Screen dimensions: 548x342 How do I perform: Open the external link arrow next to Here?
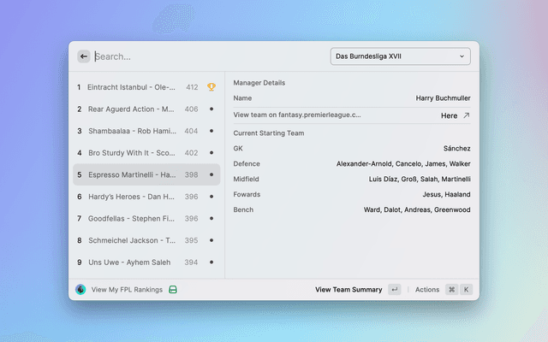tap(466, 115)
